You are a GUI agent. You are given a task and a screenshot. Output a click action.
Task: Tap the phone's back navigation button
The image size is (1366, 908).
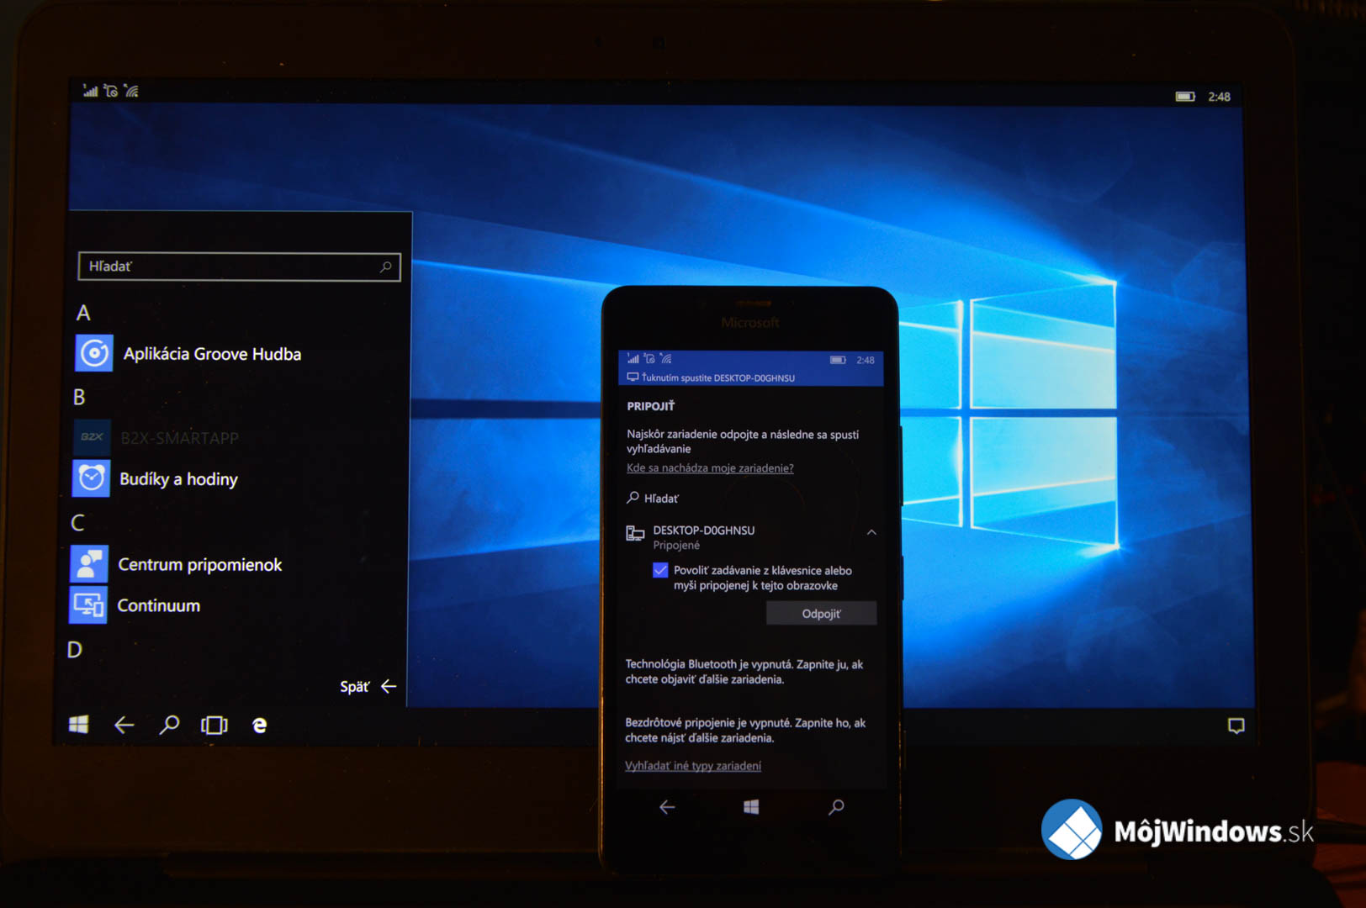(x=667, y=807)
